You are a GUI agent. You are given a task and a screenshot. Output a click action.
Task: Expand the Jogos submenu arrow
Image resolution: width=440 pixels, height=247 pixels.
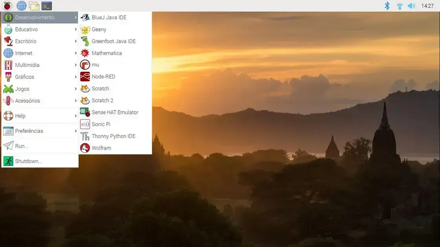(x=75, y=89)
